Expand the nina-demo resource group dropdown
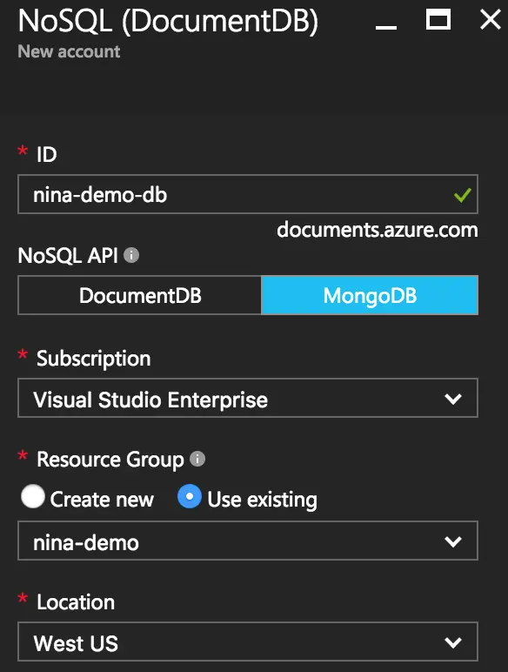 click(248, 541)
